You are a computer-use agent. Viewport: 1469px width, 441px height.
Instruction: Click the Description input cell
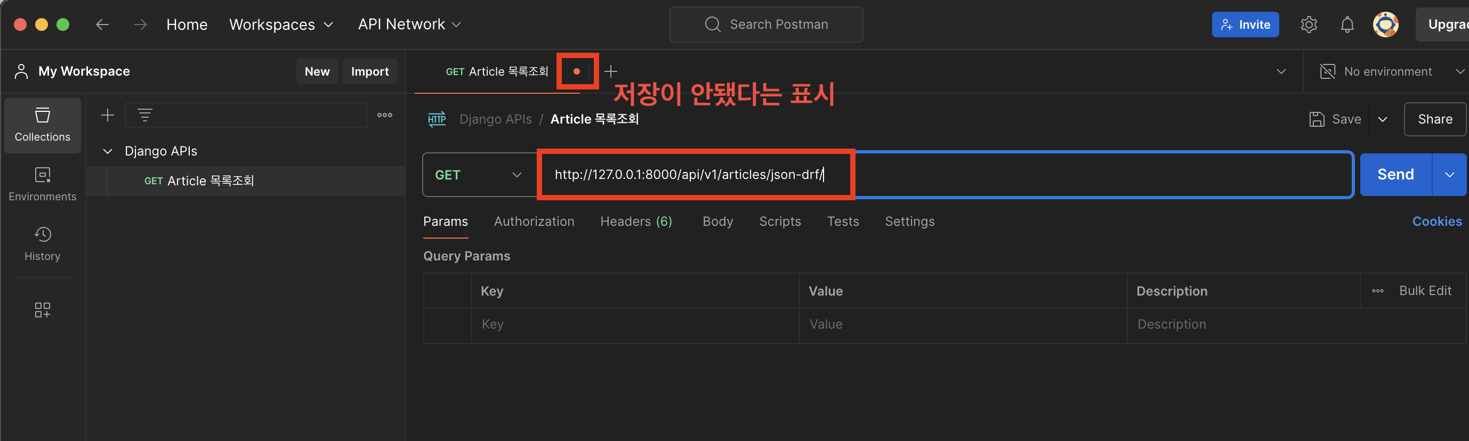pos(1296,324)
